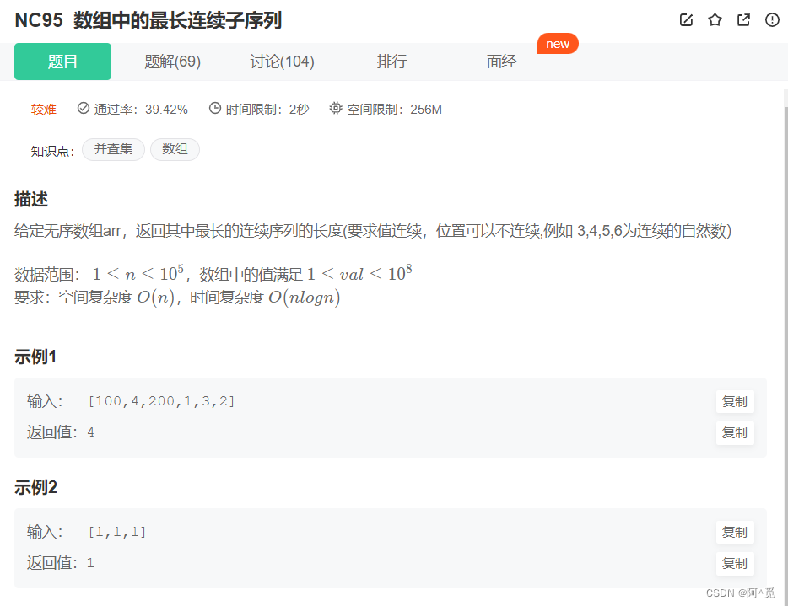788x606 pixels.
Task: Open problem in new window icon
Action: tap(743, 20)
